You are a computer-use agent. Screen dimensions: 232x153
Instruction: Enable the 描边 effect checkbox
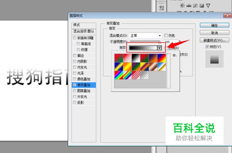tap(74, 56)
